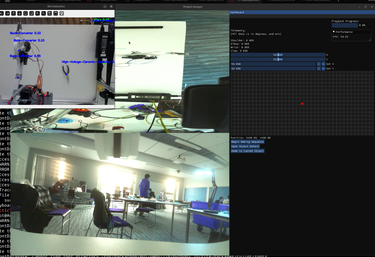The height and width of the screenshot is (257, 375).
Task: Click the Set Y input field
Action: [273, 69]
